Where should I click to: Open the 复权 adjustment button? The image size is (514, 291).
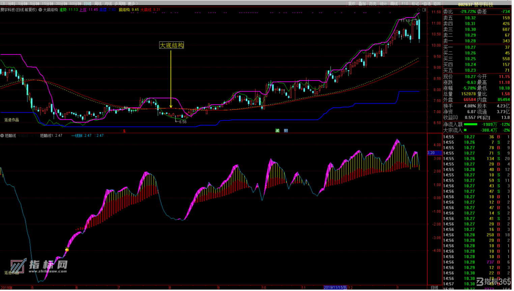(x=352, y=3)
